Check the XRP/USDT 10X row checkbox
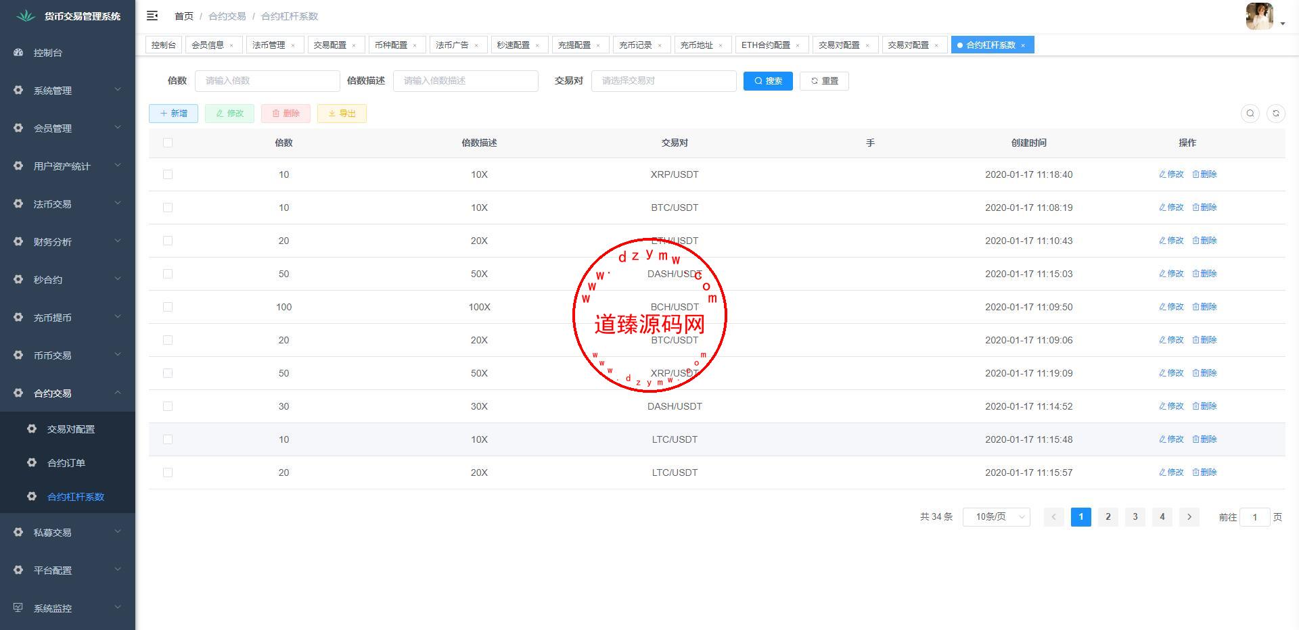The width and height of the screenshot is (1299, 630). pyautogui.click(x=168, y=174)
